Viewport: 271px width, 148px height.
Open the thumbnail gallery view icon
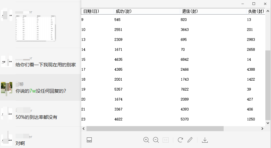tap(89, 140)
